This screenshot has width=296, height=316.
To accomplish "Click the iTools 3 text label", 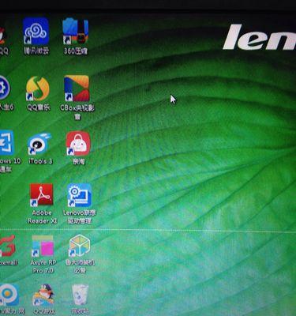I will coord(40,161).
